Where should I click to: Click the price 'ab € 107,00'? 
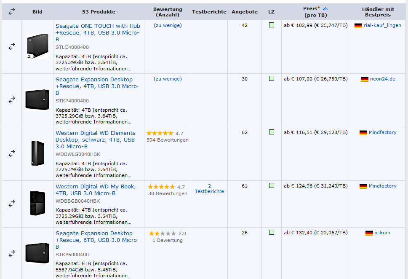(x=298, y=79)
